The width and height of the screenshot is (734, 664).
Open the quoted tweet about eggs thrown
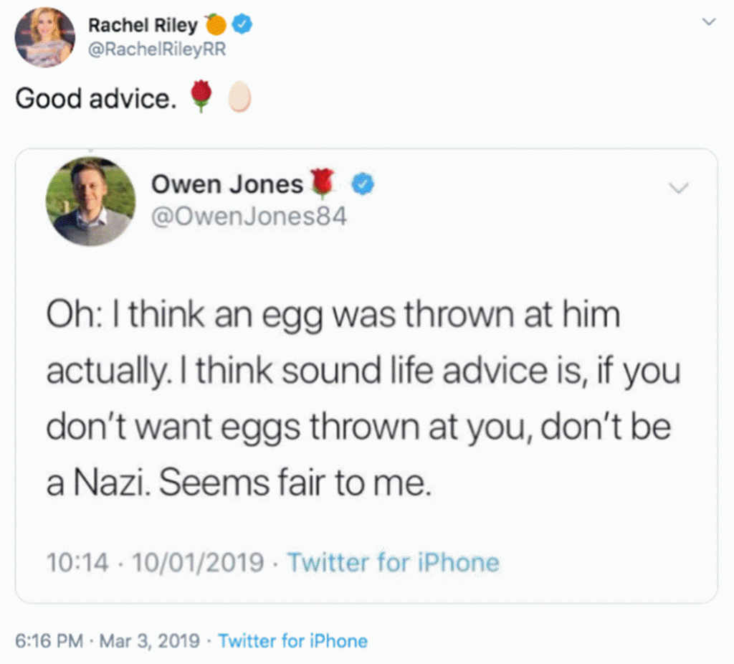coord(358,399)
